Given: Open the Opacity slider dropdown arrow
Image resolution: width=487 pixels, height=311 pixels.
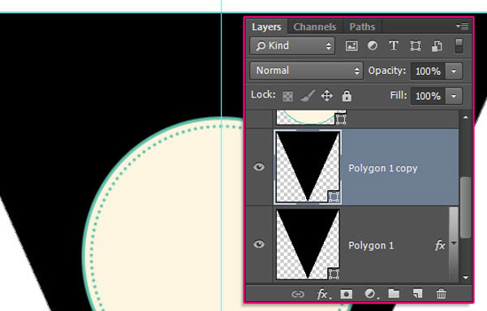Looking at the screenshot, I should click(454, 71).
